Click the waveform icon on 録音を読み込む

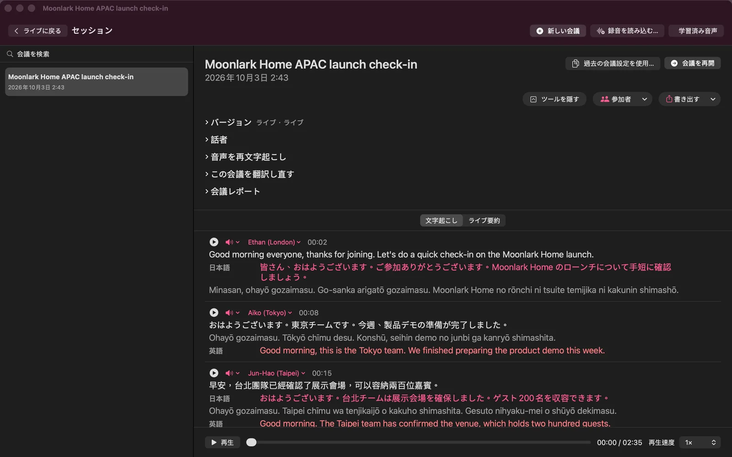click(x=601, y=31)
